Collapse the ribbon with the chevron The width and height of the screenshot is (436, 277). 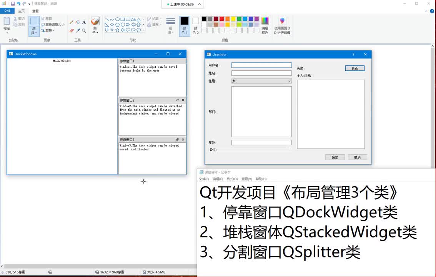(426, 11)
